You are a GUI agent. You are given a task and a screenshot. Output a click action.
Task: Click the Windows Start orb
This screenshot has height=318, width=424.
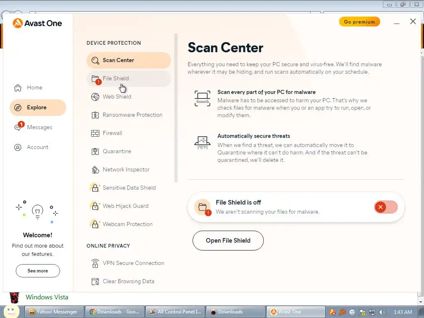11,312
